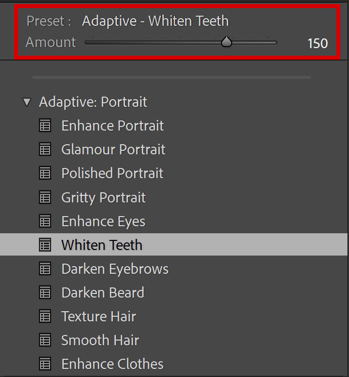The width and height of the screenshot is (349, 377).
Task: Click the Amount value field showing 150
Action: click(318, 44)
